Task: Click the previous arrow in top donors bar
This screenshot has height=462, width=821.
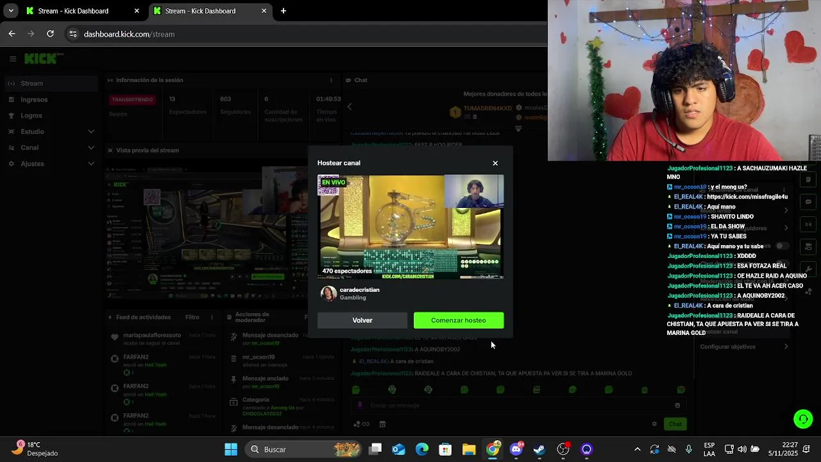Action: (350, 107)
